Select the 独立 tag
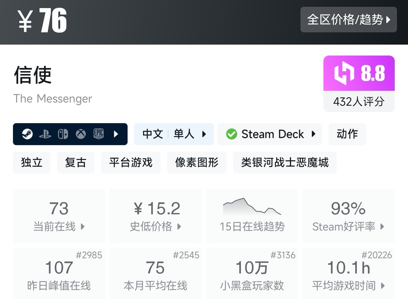408x299 pixels. 32,162
